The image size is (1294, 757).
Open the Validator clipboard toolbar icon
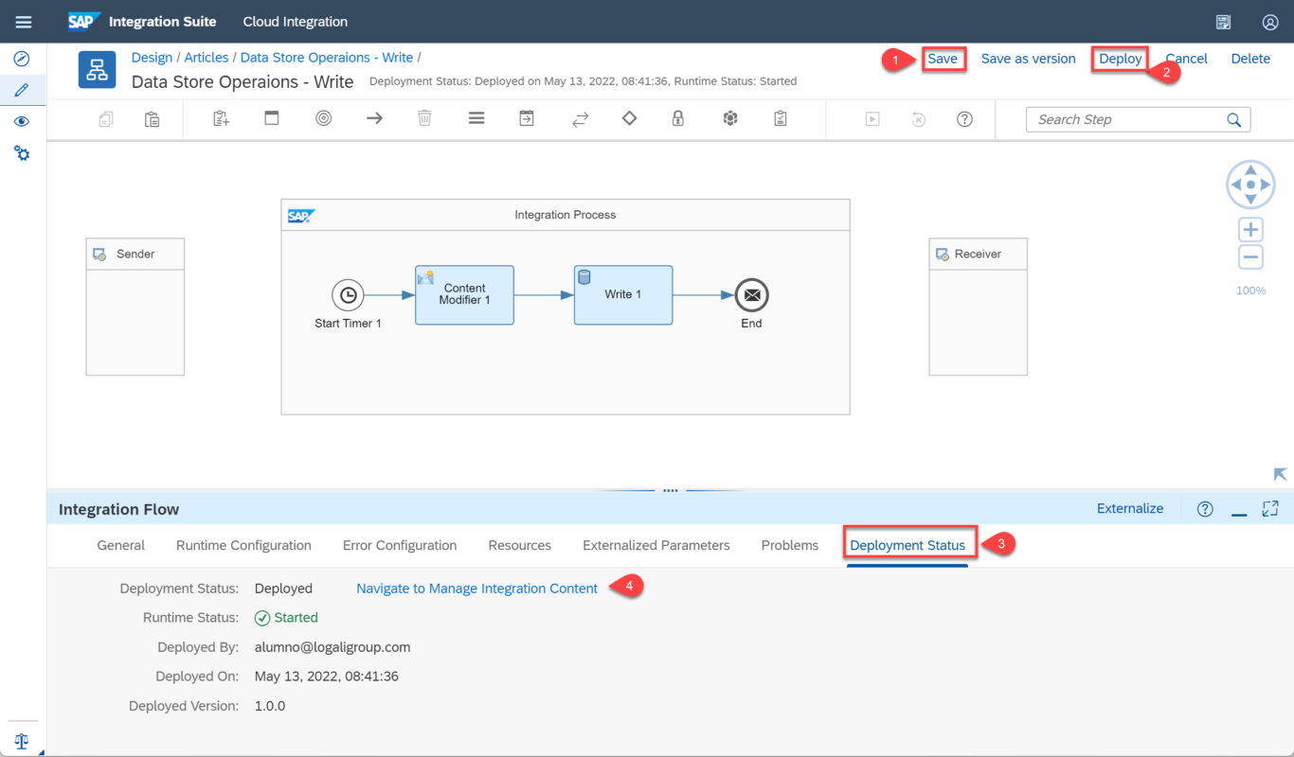click(x=781, y=118)
